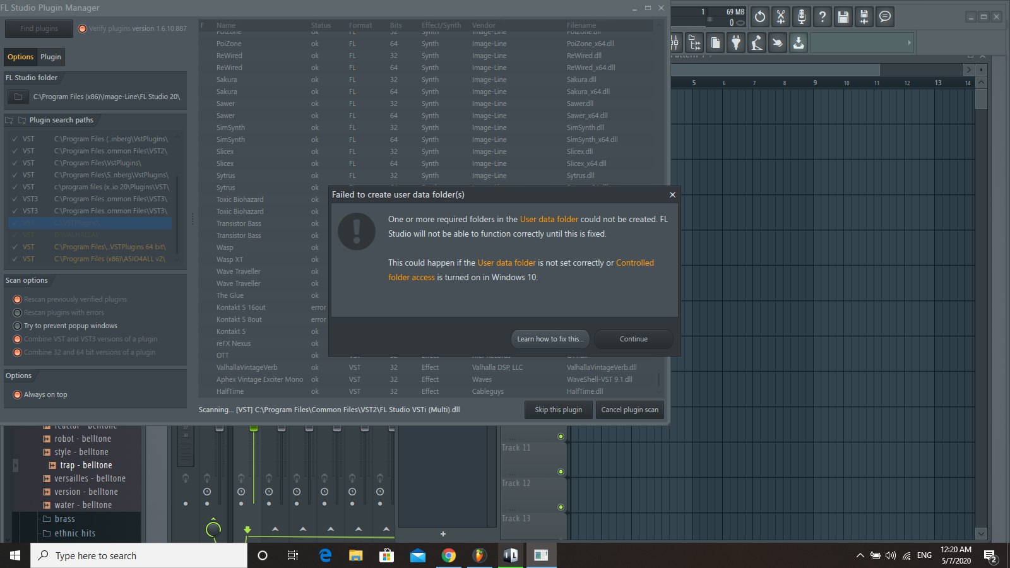This screenshot has height=568, width=1010.
Task: Toggle 'Combine 32 and 64 bit versions' option
Action: click(18, 352)
